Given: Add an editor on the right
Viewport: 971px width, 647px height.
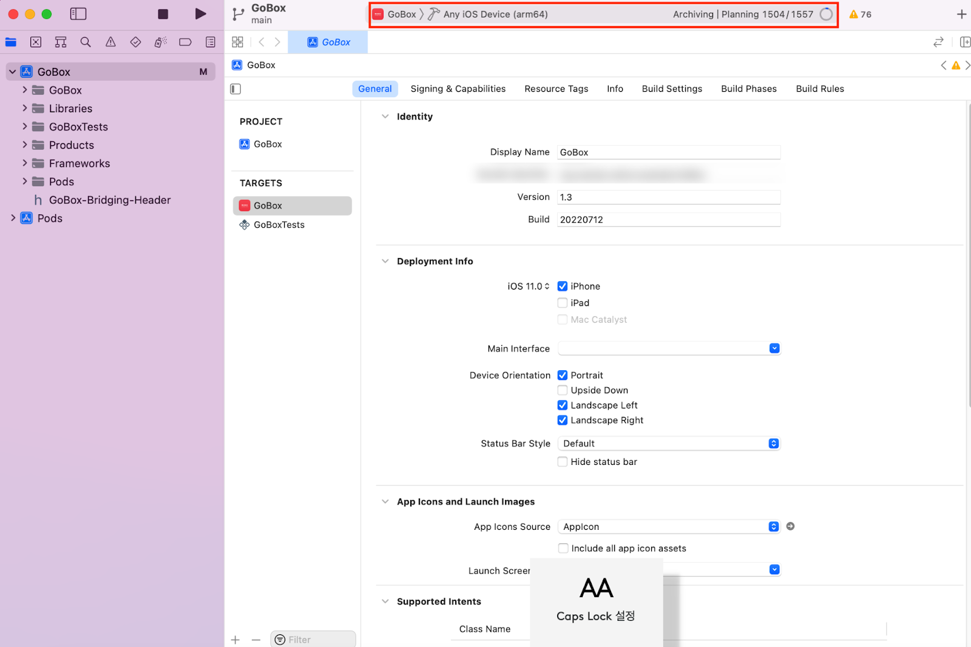Looking at the screenshot, I should pyautogui.click(x=964, y=42).
